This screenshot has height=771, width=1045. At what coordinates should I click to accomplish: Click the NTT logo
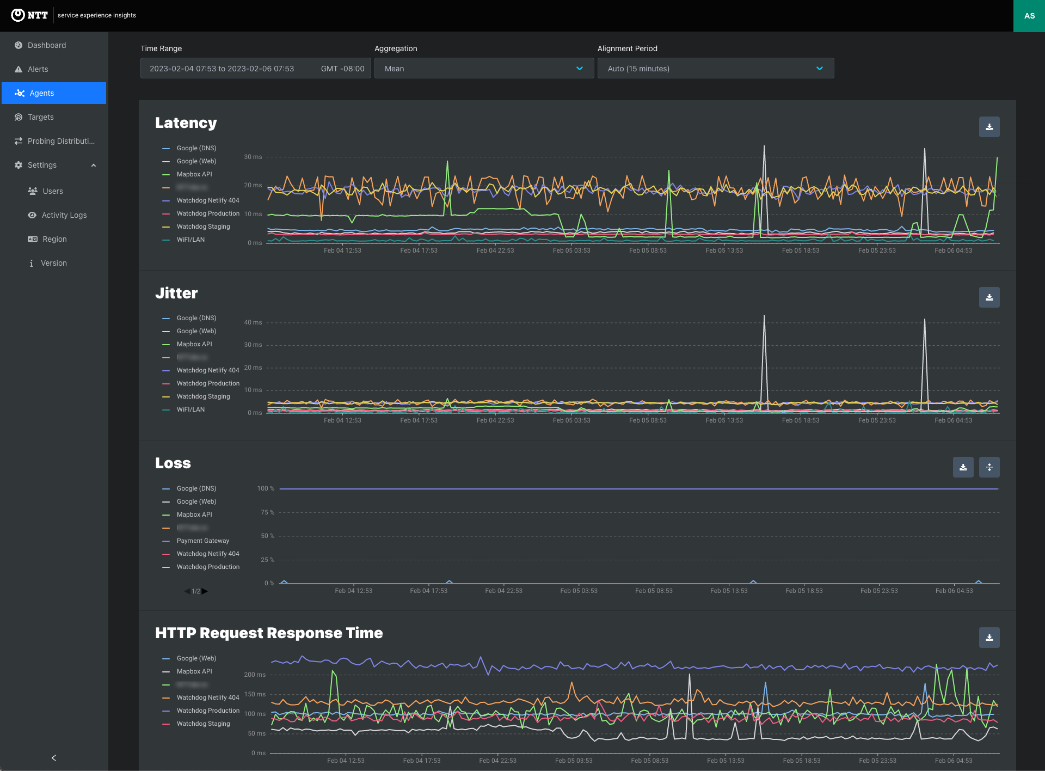pyautogui.click(x=29, y=15)
